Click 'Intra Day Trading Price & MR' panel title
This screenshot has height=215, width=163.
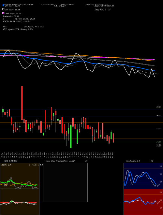point(60,161)
